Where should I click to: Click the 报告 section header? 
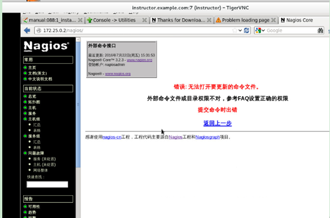48,199
